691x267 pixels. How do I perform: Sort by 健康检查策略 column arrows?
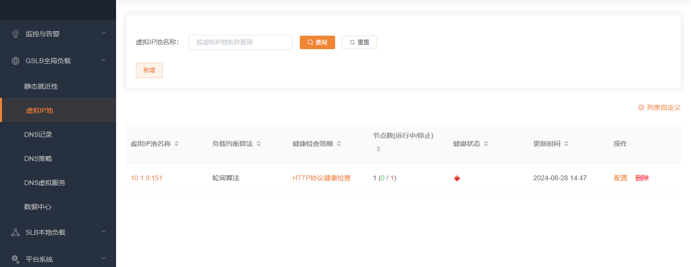click(x=339, y=144)
